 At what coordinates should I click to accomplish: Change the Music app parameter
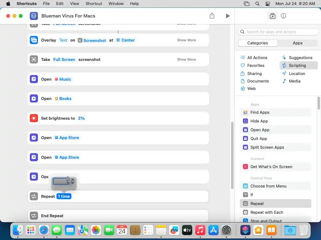(x=63, y=79)
